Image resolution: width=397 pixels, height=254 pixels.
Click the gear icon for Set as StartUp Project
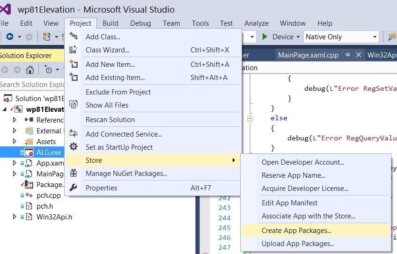[x=74, y=146]
